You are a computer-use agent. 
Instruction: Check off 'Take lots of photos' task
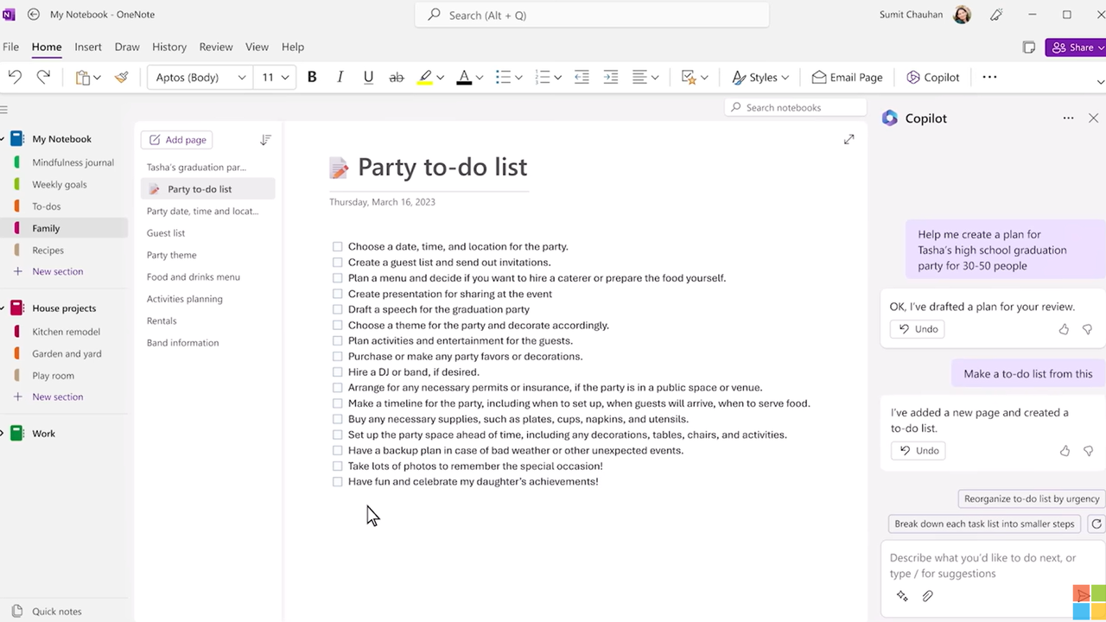tap(338, 466)
